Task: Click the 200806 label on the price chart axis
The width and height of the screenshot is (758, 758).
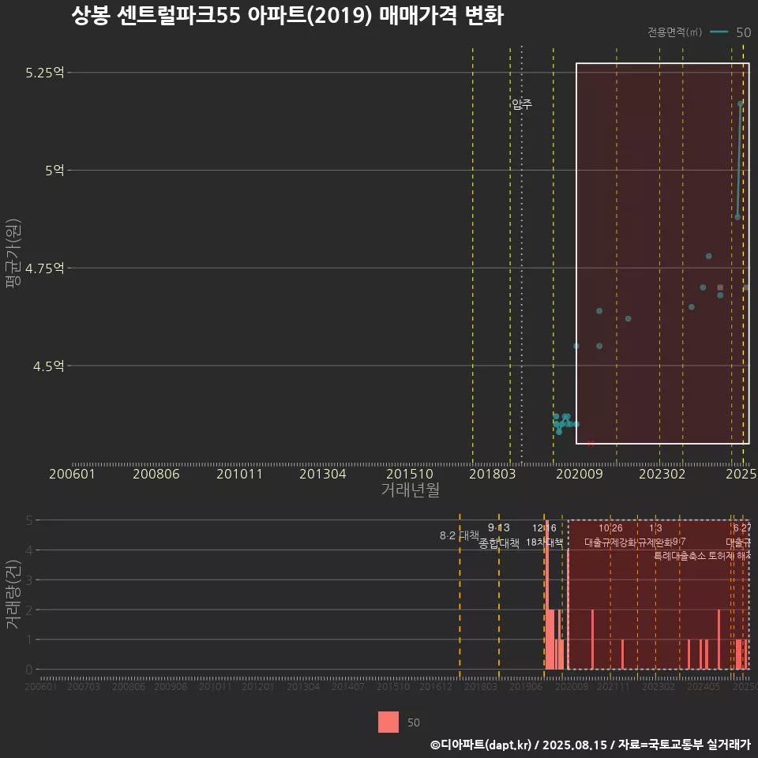Action: pos(156,474)
